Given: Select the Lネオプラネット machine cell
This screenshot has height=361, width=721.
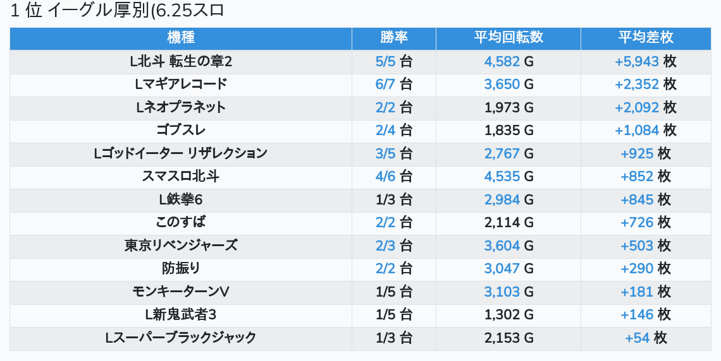Looking at the screenshot, I should [x=181, y=107].
